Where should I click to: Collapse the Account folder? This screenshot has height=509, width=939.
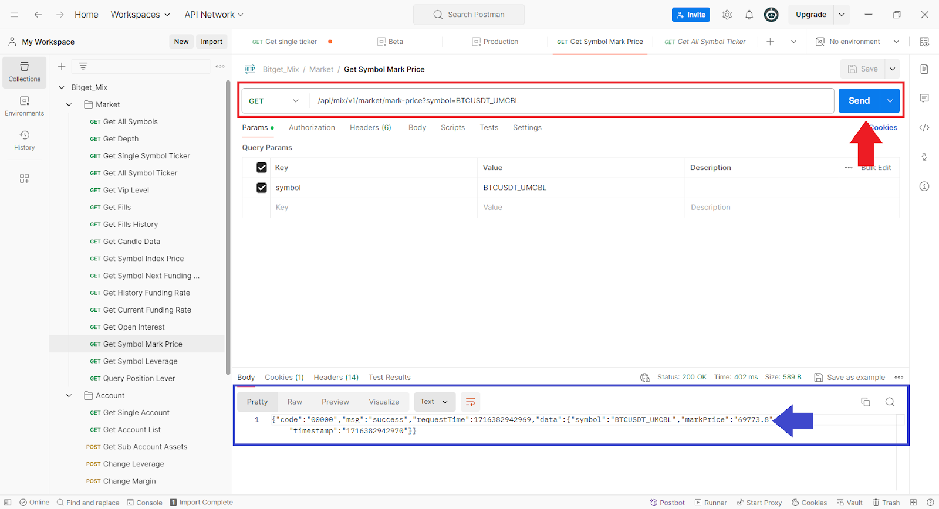coord(69,396)
